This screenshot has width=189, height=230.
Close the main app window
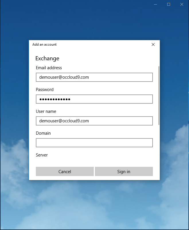[x=182, y=4]
